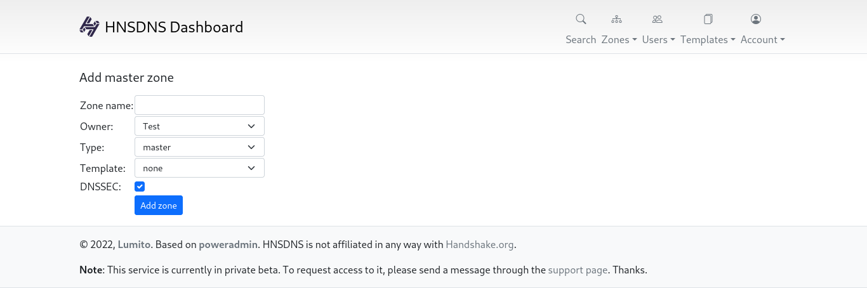867x288 pixels.
Task: Open the Account menu
Action: [763, 39]
